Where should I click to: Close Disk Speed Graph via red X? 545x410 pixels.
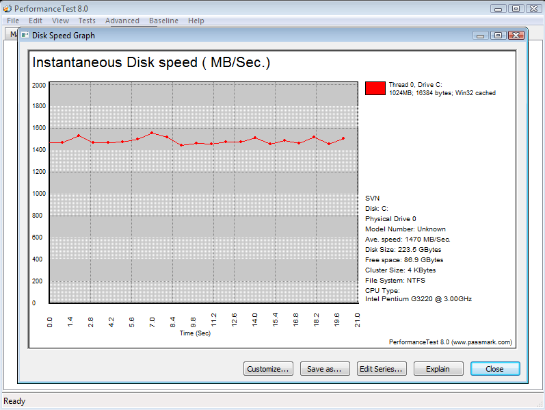point(516,35)
